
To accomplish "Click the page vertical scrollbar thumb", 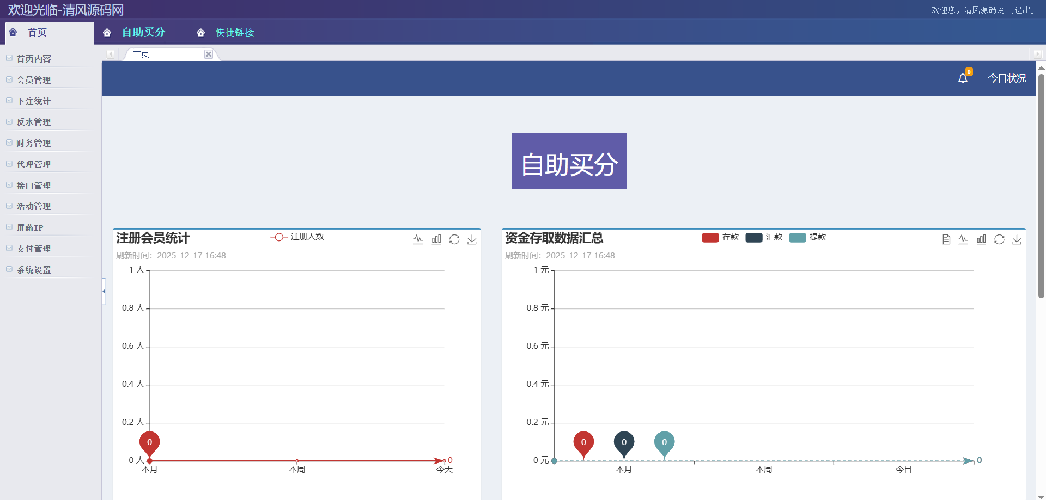I will tap(1041, 186).
